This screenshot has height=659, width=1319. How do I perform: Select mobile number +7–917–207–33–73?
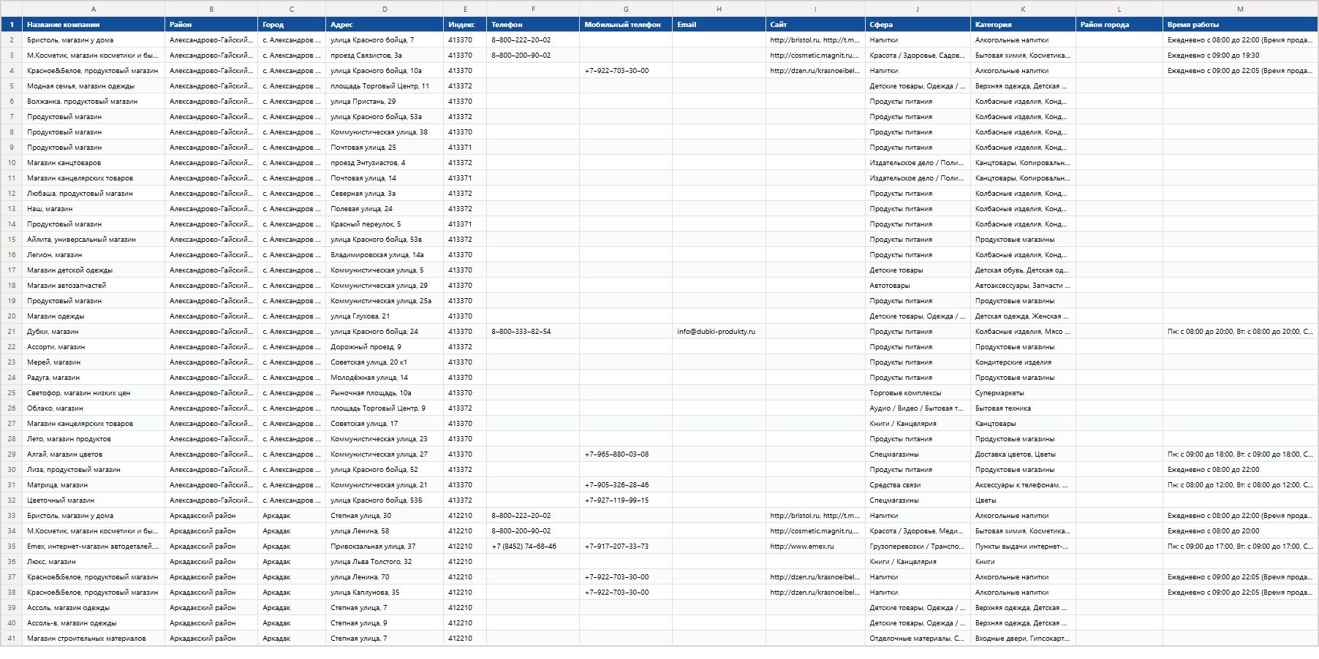(x=626, y=546)
